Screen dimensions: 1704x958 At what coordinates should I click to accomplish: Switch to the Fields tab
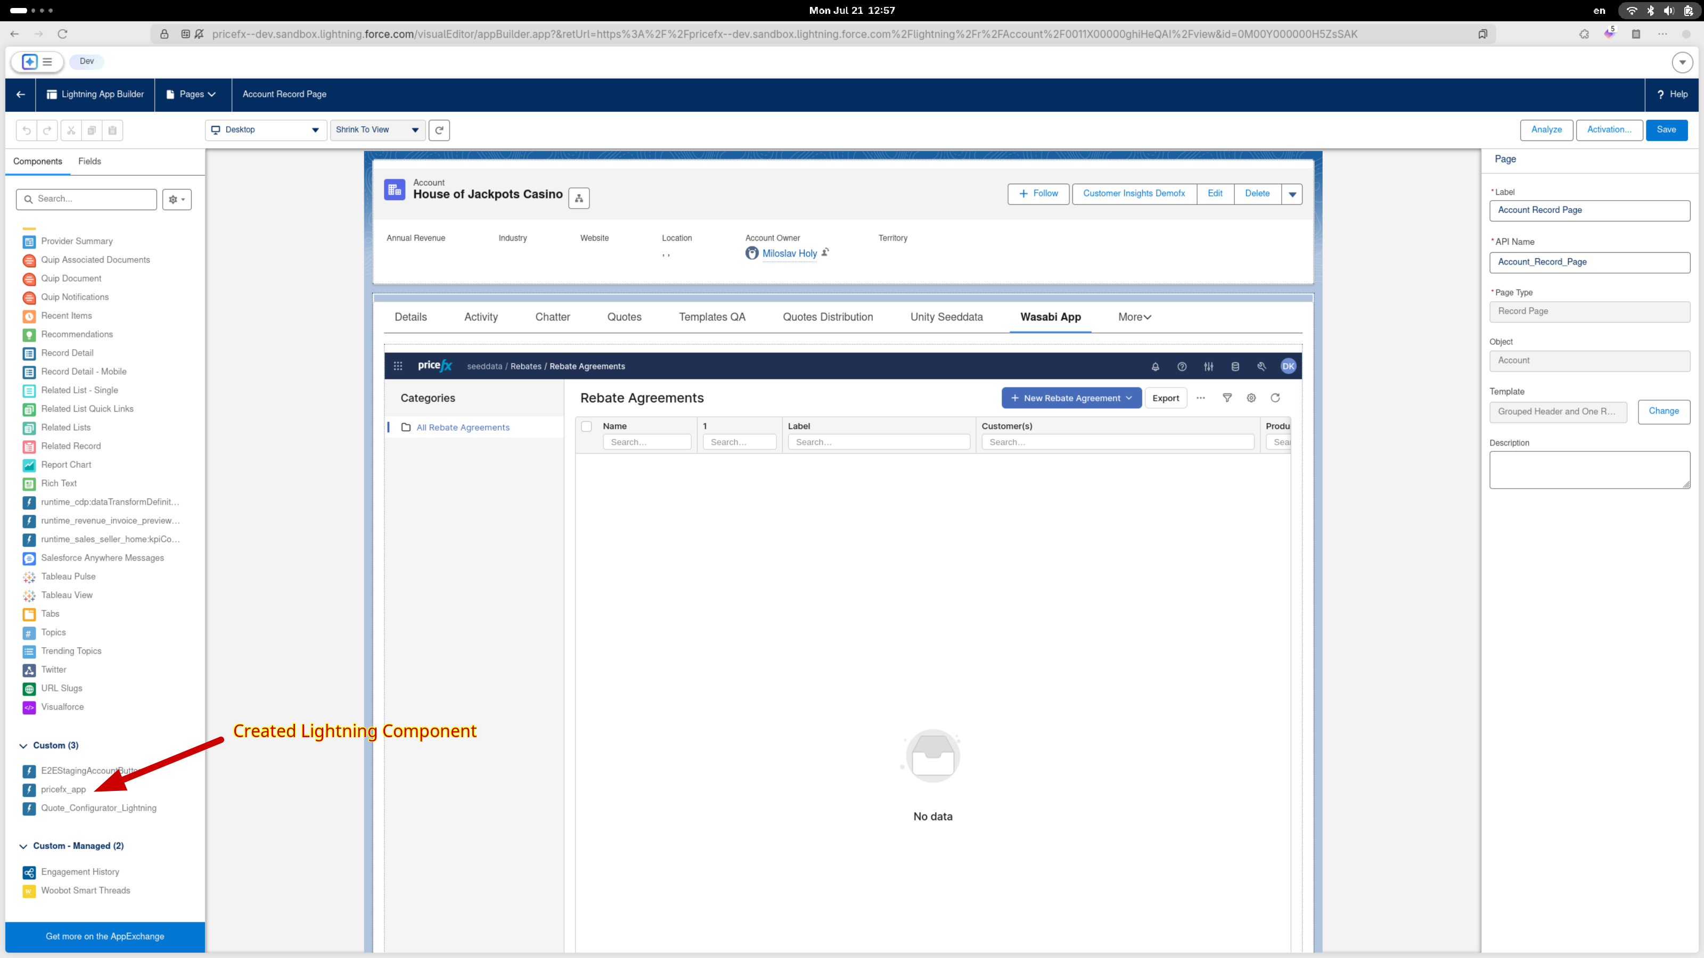(89, 161)
